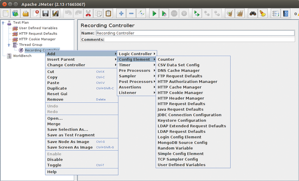This screenshot has height=181, width=299.
Task: Add HTTP Header Manager element
Action: [193, 98]
